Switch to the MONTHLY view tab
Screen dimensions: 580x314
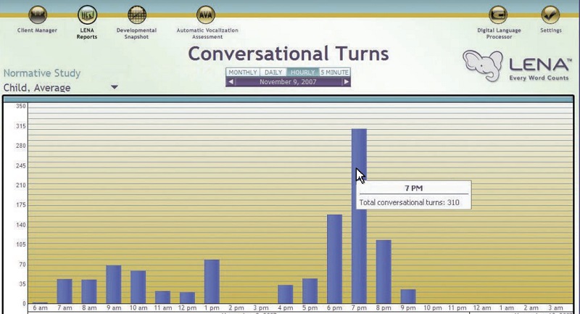(244, 73)
